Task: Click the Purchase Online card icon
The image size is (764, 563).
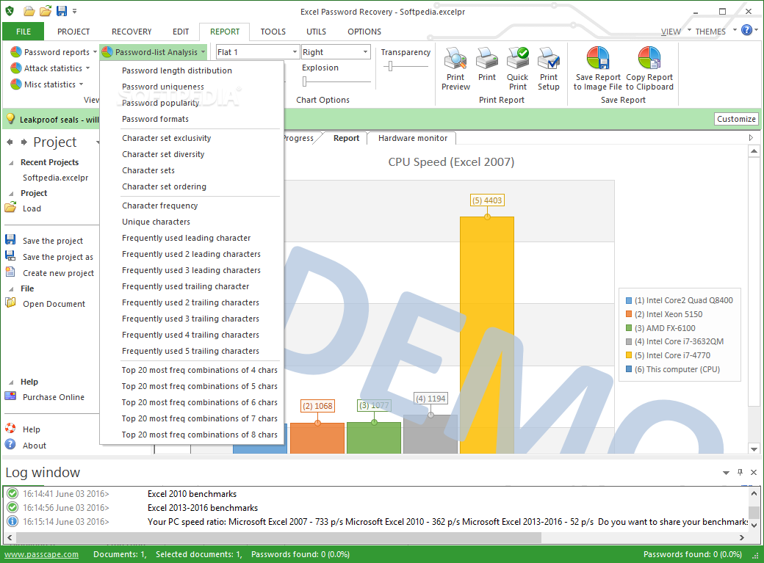Action: [x=10, y=396]
